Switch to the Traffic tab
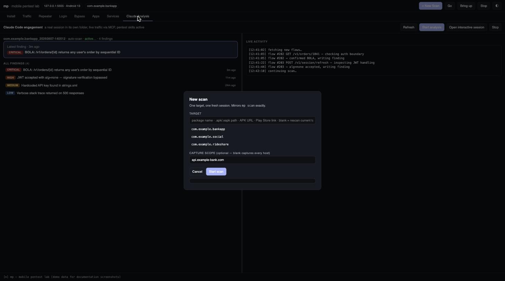The width and height of the screenshot is (505, 281). (x=27, y=16)
